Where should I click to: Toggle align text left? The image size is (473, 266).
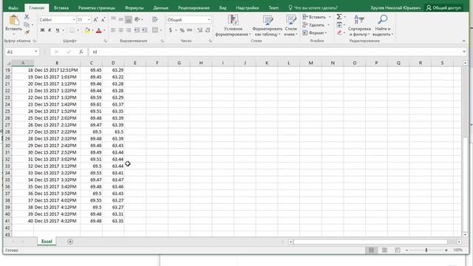[x=113, y=30]
